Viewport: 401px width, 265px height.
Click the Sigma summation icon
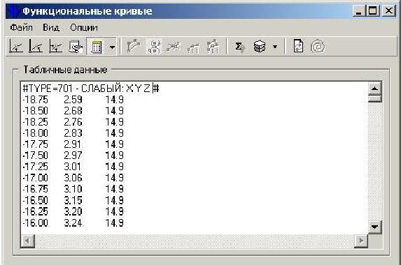(239, 47)
